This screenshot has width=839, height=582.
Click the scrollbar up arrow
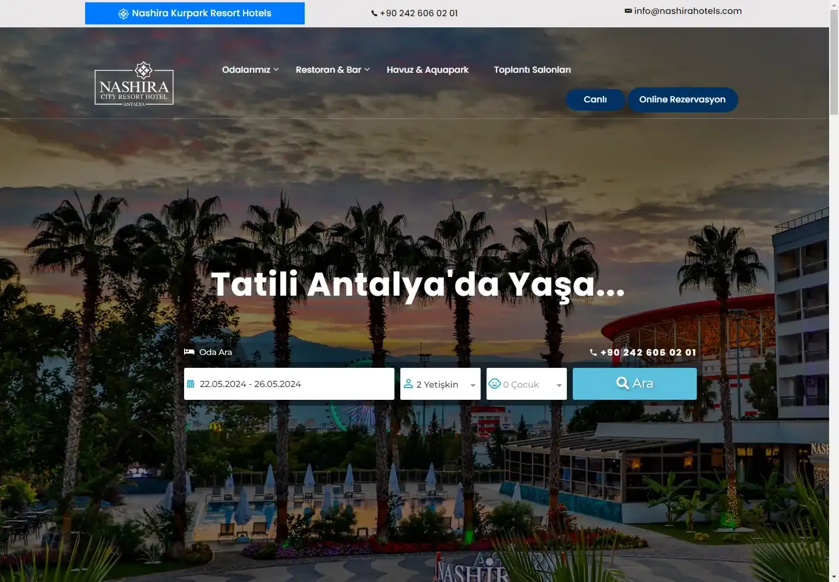coord(834,5)
